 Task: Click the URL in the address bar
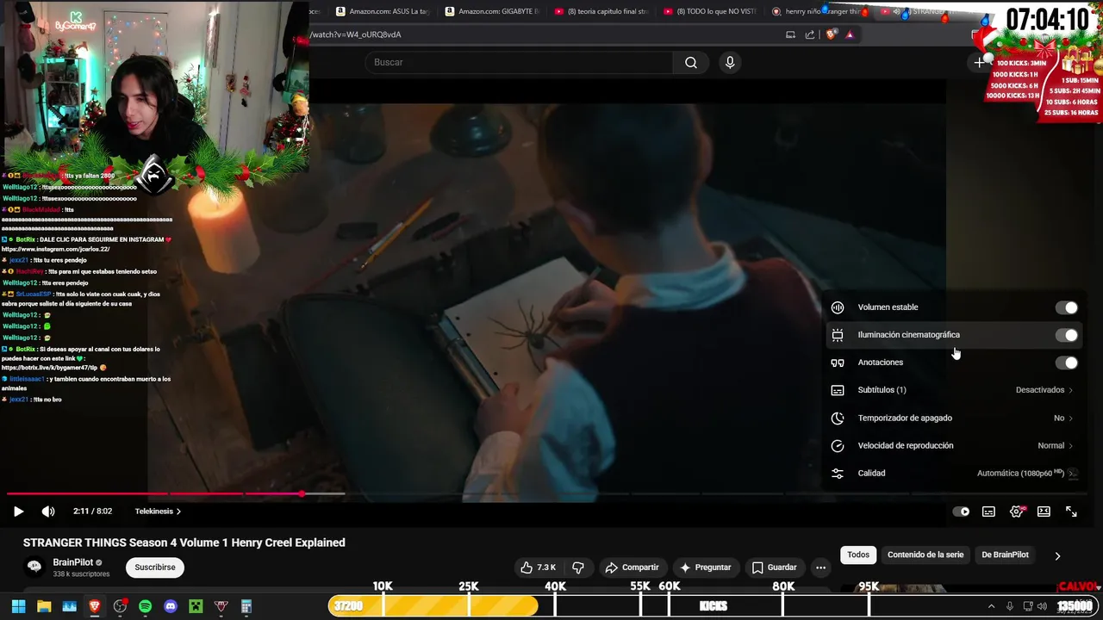click(357, 34)
